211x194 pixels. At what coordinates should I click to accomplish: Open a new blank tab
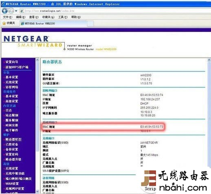pyautogui.click(x=90, y=23)
